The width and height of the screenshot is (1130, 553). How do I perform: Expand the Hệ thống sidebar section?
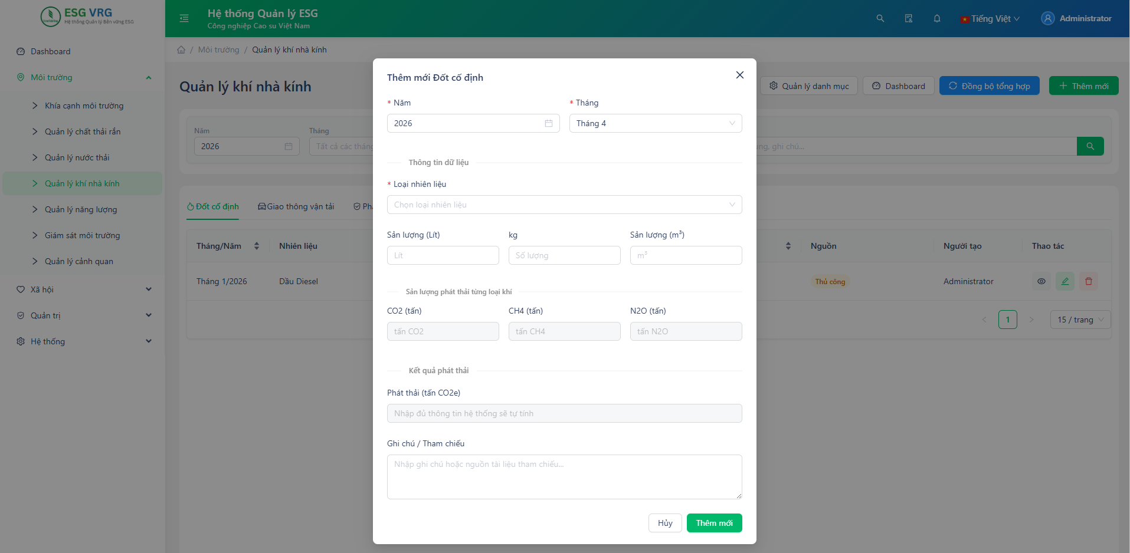(83, 341)
